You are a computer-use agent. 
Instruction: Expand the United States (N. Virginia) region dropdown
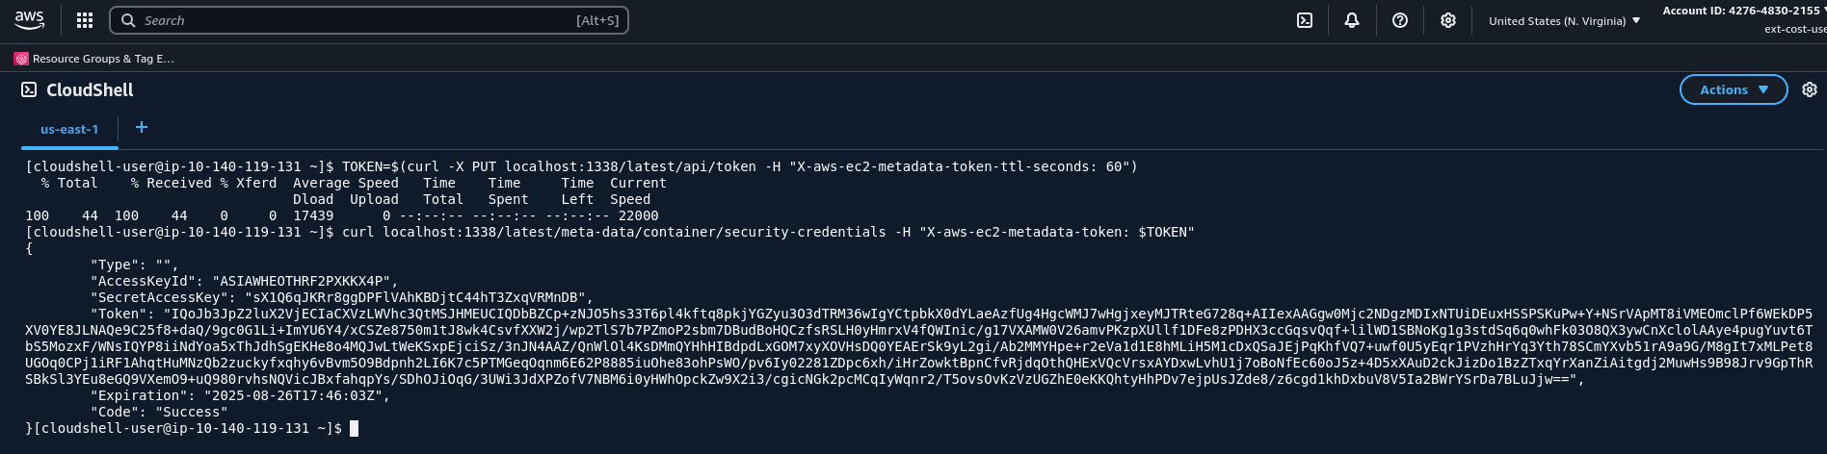1564,20
